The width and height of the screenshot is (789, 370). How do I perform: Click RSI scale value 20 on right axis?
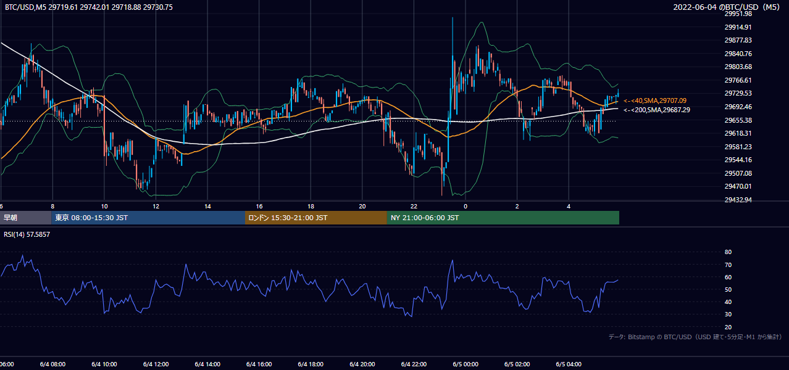coord(728,327)
